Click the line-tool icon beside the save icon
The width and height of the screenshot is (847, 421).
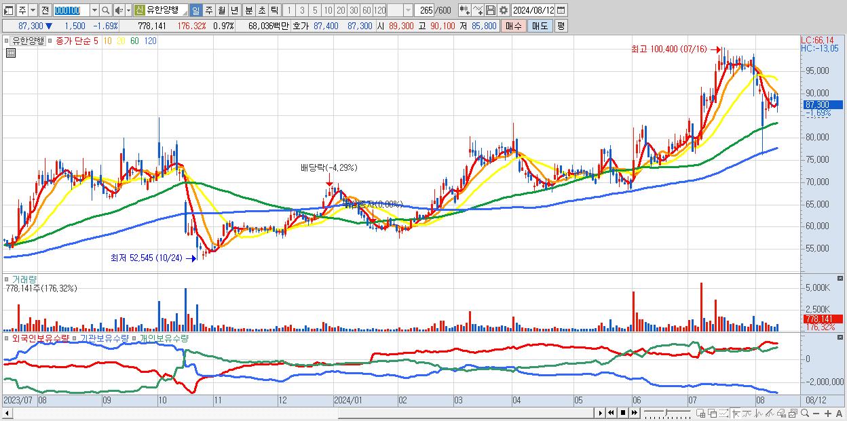(x=478, y=10)
